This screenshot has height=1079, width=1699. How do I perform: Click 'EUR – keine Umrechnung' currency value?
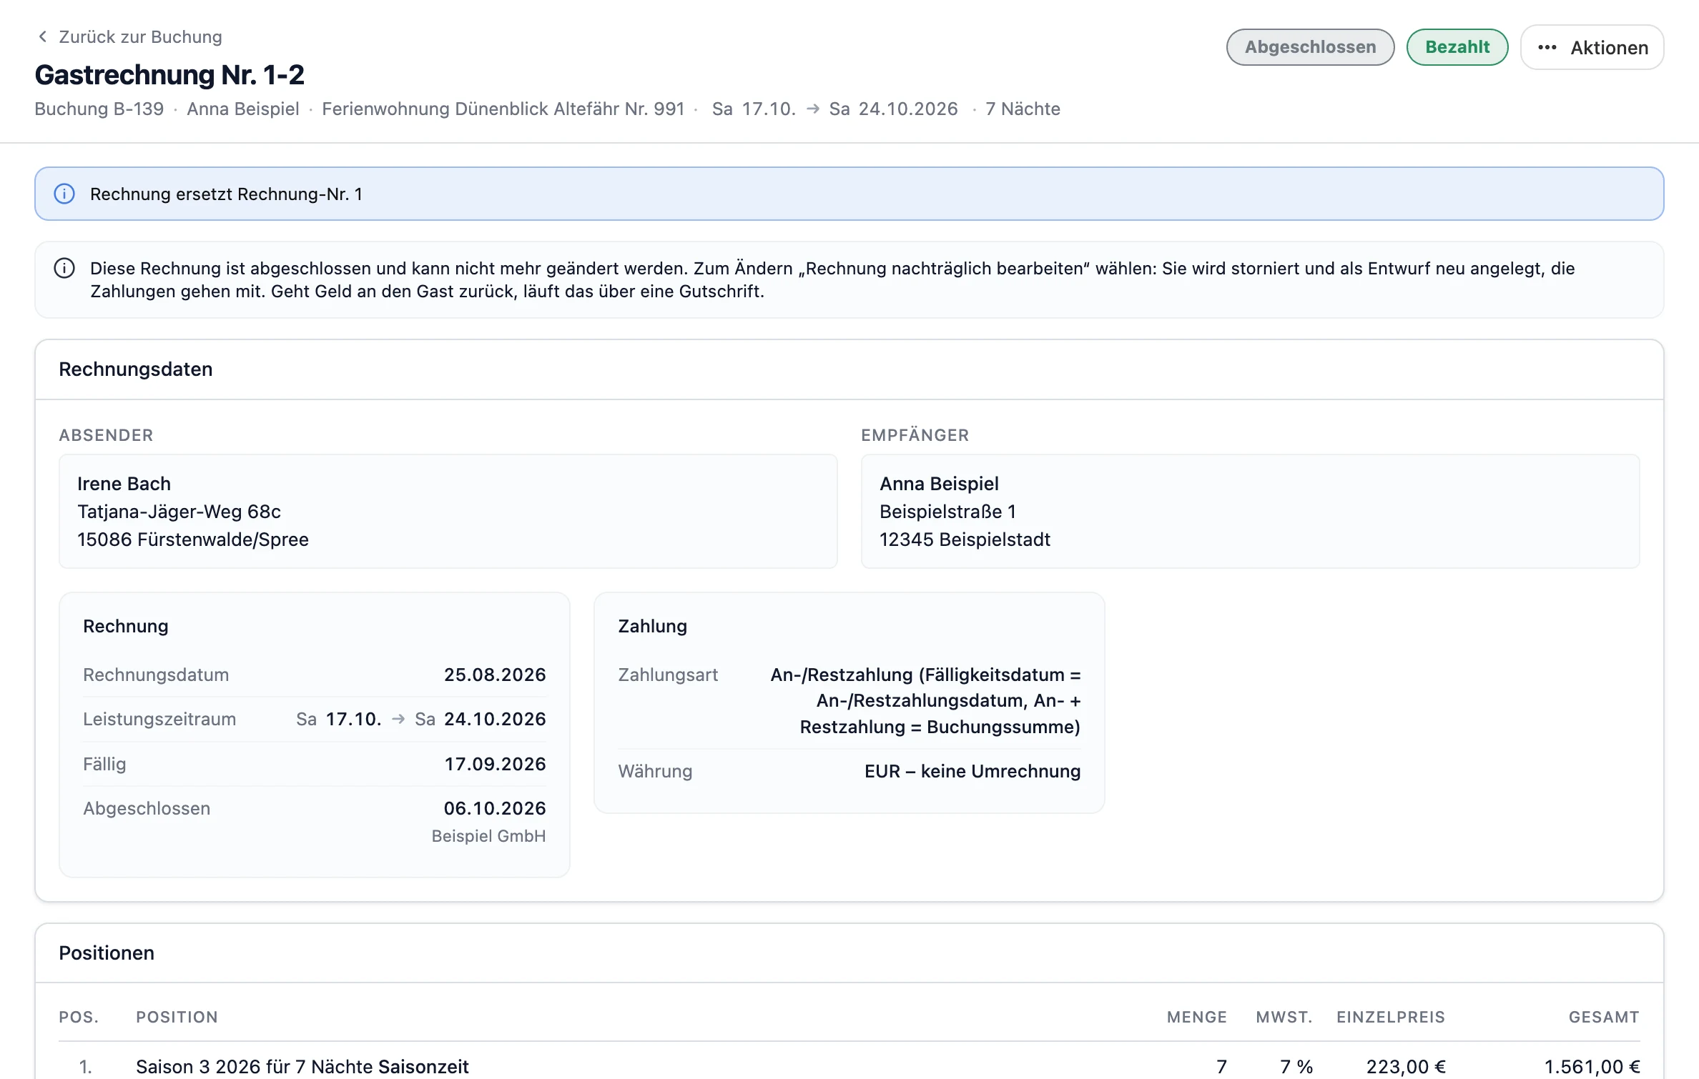[x=972, y=771]
